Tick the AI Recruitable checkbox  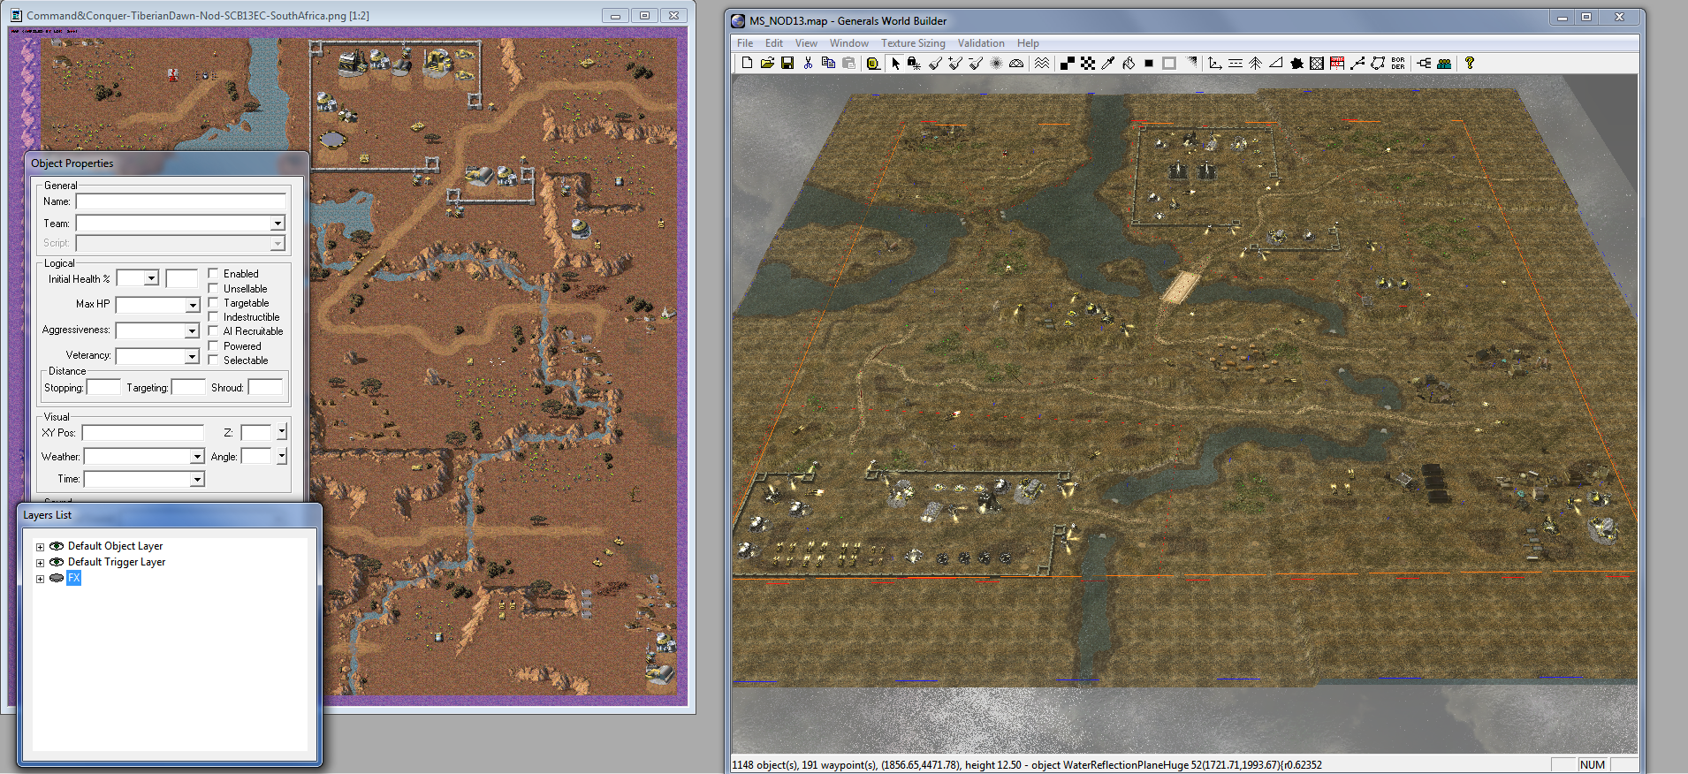[213, 331]
